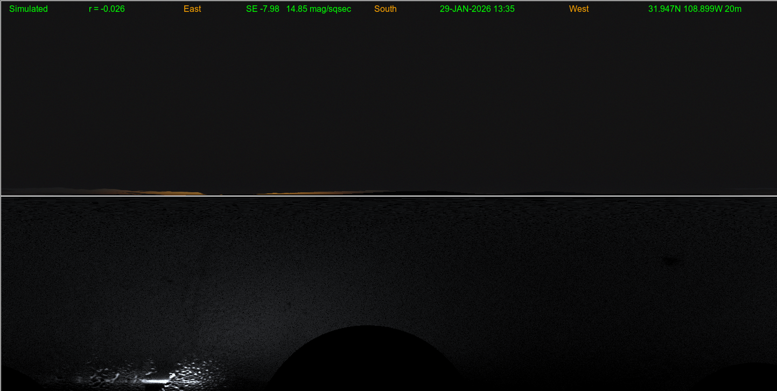Image resolution: width=777 pixels, height=391 pixels.
Task: Click the dark smudge in the right lower panel
Action: click(x=670, y=261)
